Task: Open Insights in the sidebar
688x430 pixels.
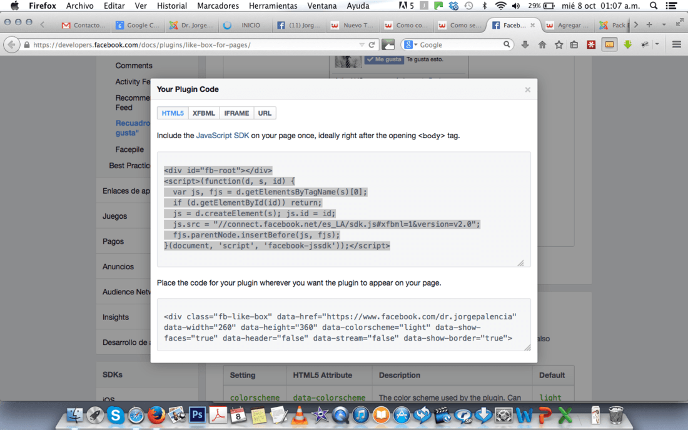Action: tap(116, 317)
